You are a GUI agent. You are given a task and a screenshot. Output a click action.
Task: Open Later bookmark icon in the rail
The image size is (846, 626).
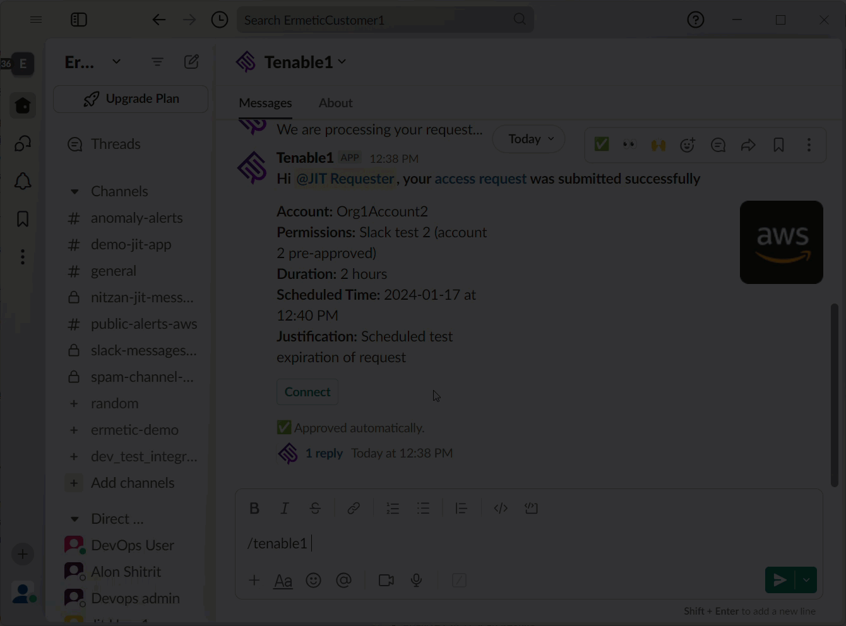click(23, 219)
